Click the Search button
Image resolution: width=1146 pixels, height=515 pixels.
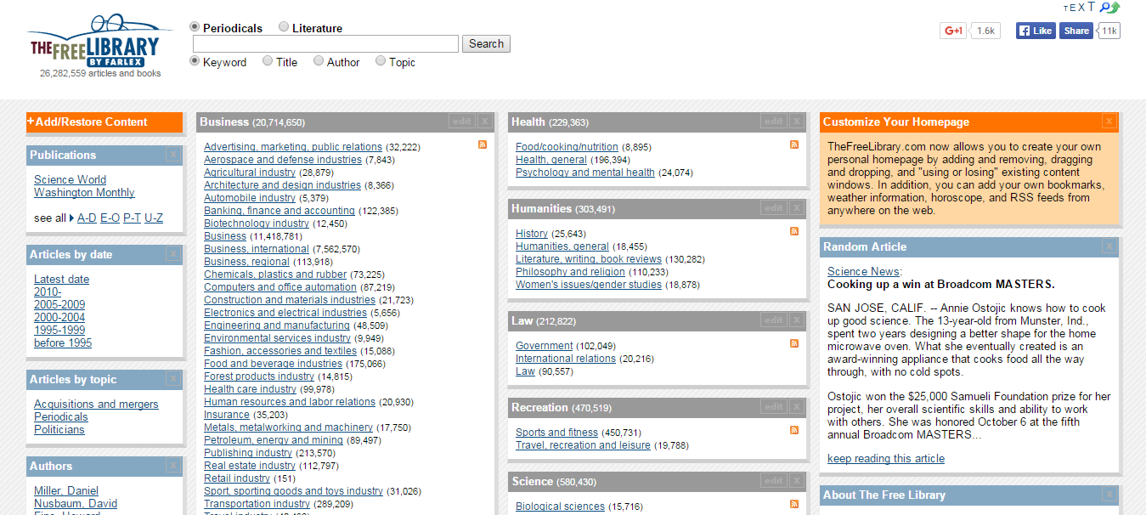coord(486,44)
